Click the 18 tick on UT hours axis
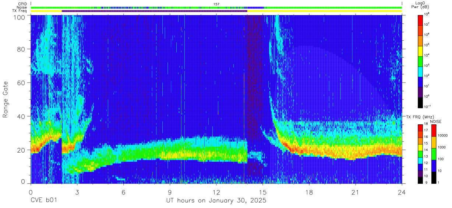This screenshot has height=208, width=452. 309,192
